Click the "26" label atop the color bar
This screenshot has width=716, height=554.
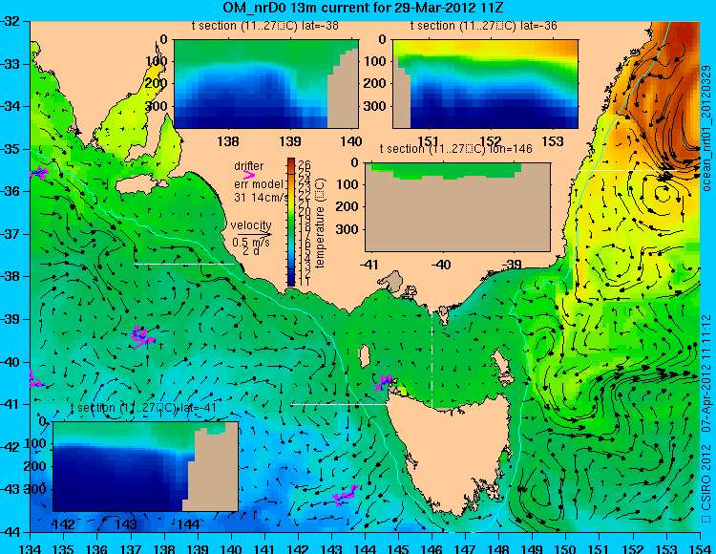click(305, 165)
